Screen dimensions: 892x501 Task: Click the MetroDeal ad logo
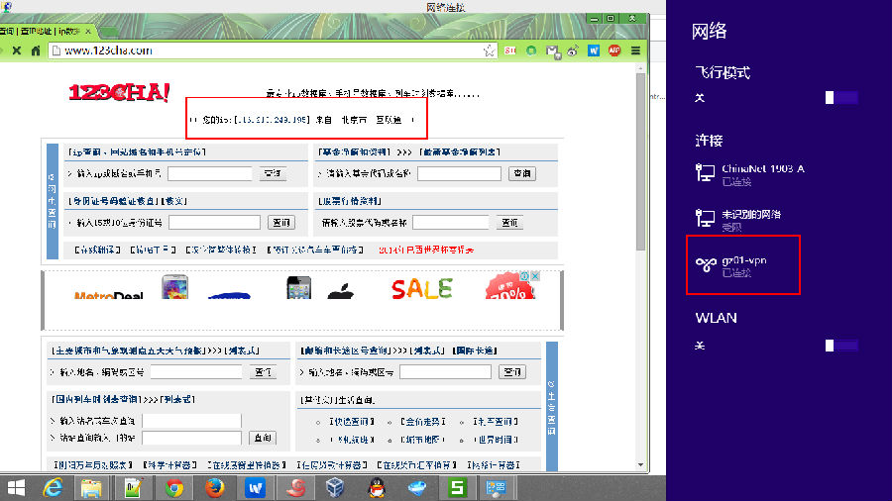click(x=109, y=295)
